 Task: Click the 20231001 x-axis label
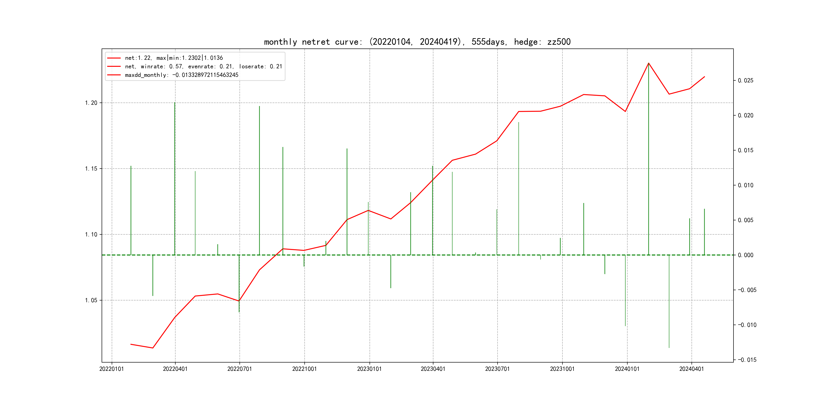[562, 369]
